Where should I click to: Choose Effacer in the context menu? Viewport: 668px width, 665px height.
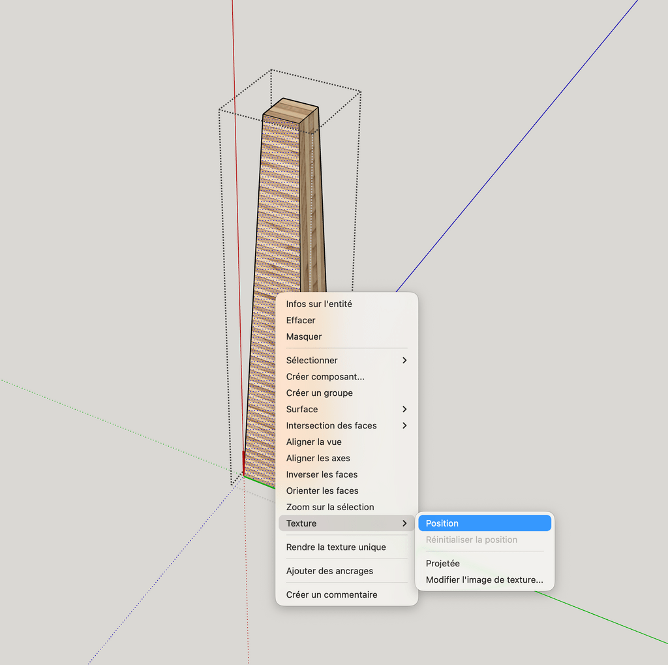(301, 320)
